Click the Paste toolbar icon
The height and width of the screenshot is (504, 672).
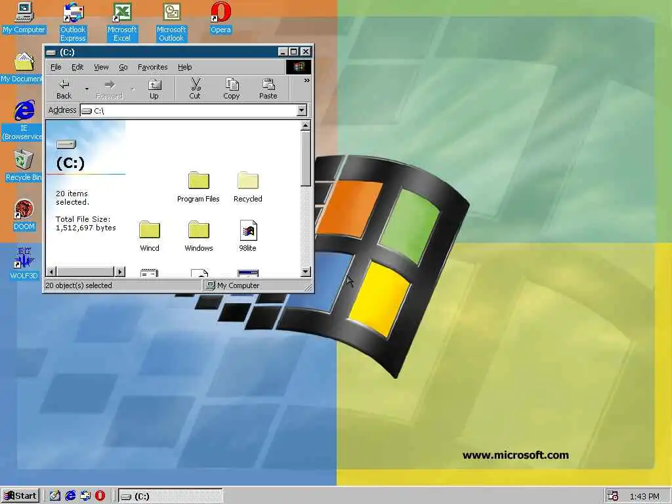point(268,89)
